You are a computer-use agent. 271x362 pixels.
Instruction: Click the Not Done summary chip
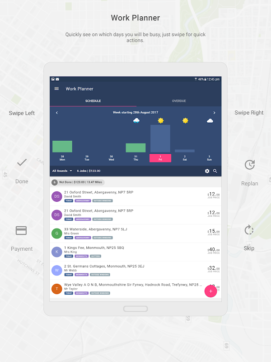78,182
